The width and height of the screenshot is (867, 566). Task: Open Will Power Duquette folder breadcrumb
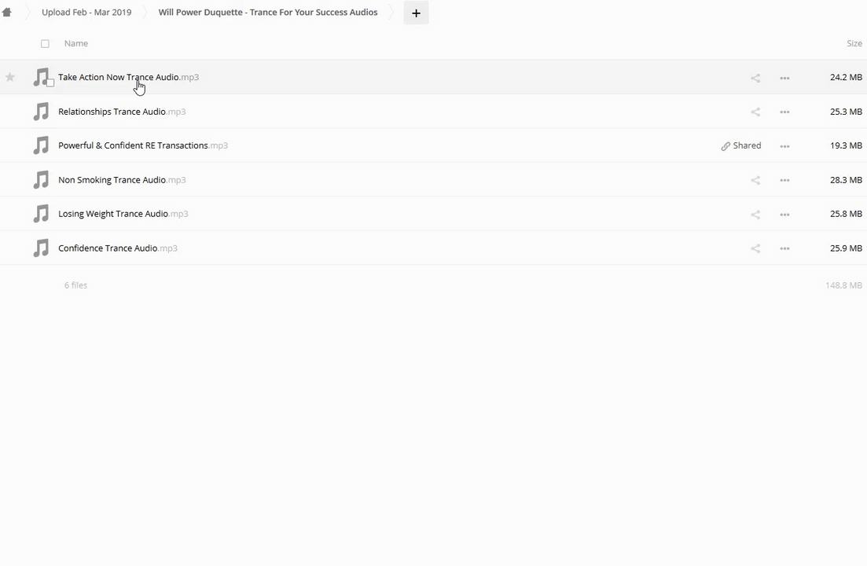(267, 13)
